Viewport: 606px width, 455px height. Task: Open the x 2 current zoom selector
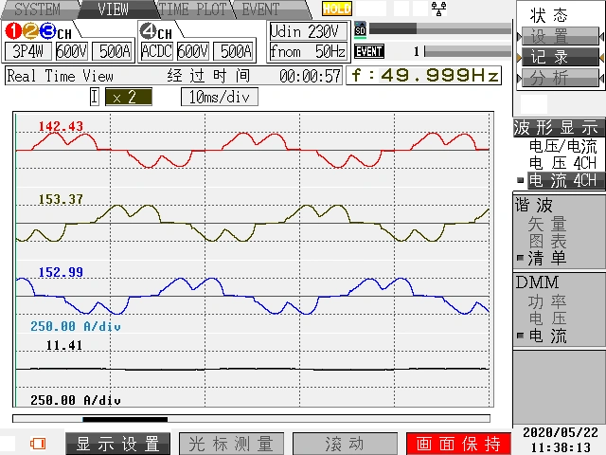[x=127, y=97]
